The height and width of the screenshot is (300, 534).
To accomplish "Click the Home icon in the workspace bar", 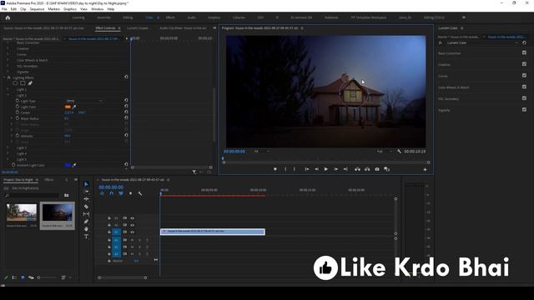I will tap(8, 17).
